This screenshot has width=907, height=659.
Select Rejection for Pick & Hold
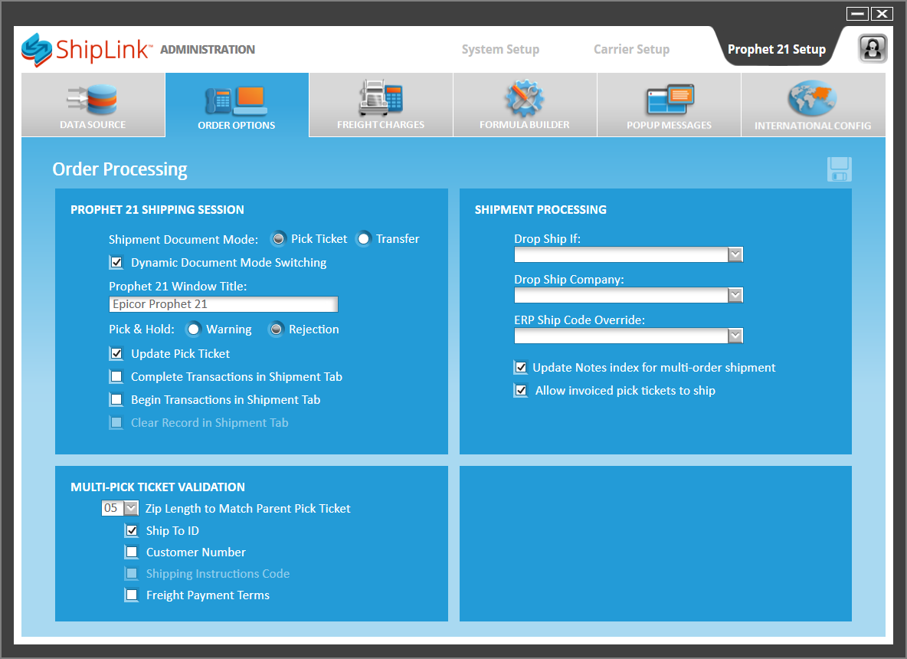(x=277, y=329)
